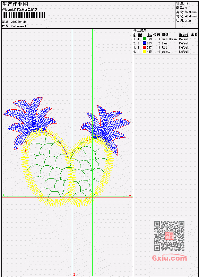Click Default brand in Dark Green row

coord(184,39)
